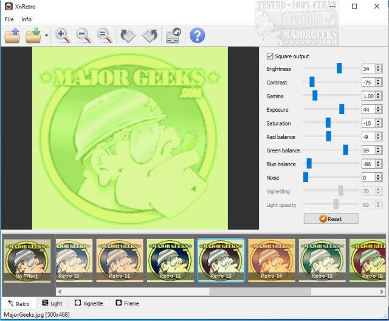The image size is (389, 321).
Task: Switch to the Frame tab
Action: coord(128,303)
